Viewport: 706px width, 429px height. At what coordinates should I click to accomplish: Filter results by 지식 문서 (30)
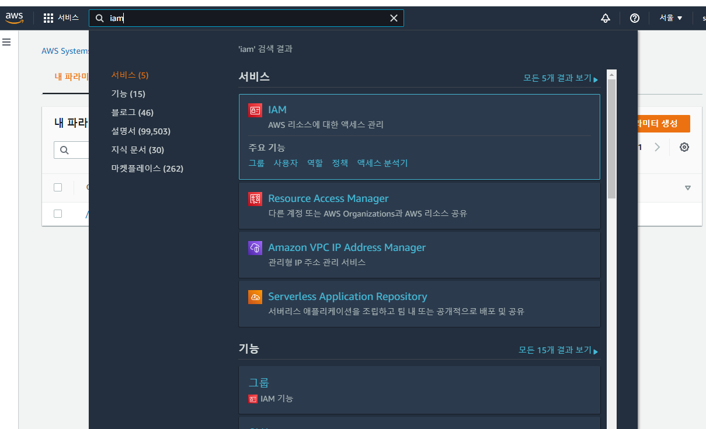(137, 150)
